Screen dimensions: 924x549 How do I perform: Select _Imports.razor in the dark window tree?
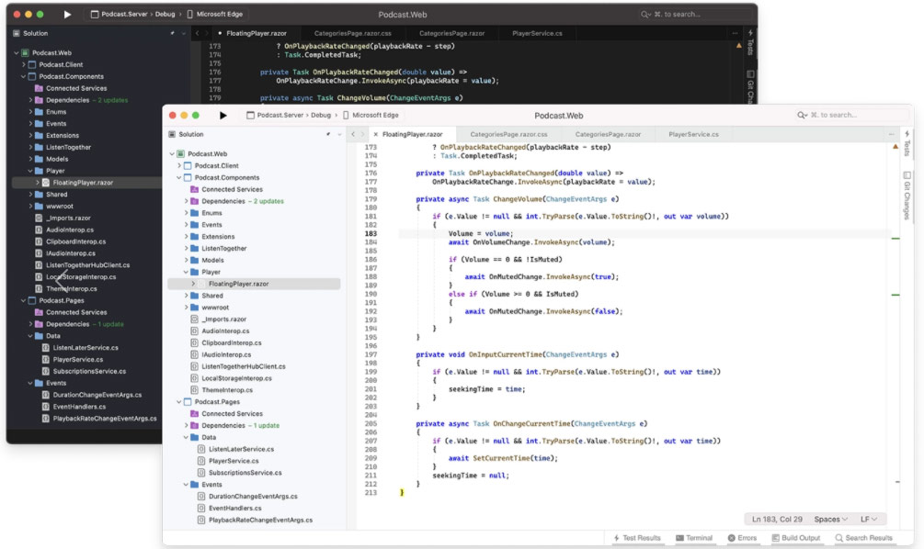pos(68,218)
